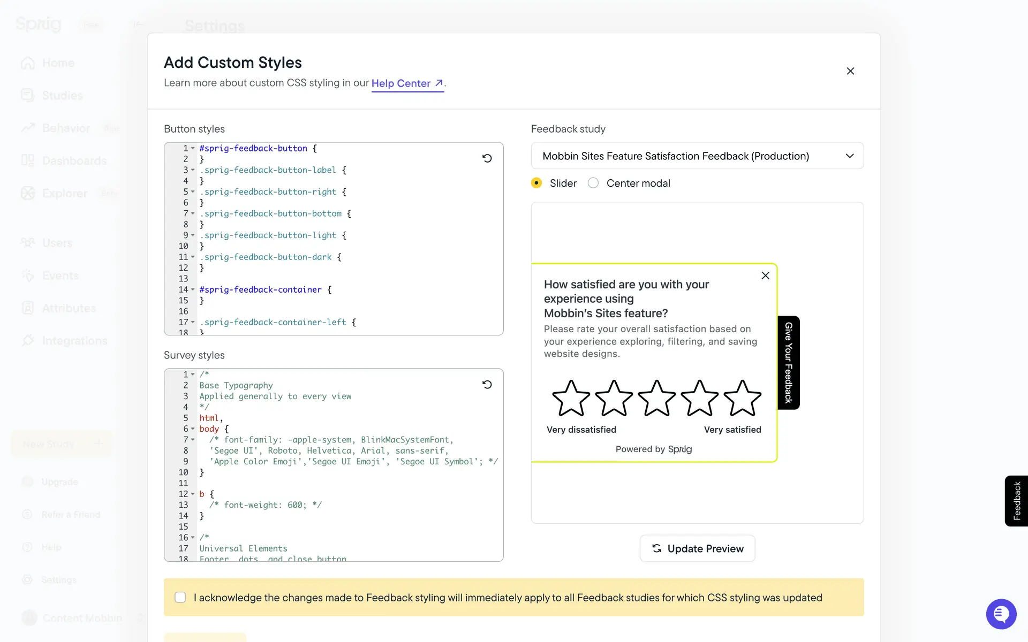Dismiss the survey preview with X icon
The image size is (1028, 642).
click(765, 276)
